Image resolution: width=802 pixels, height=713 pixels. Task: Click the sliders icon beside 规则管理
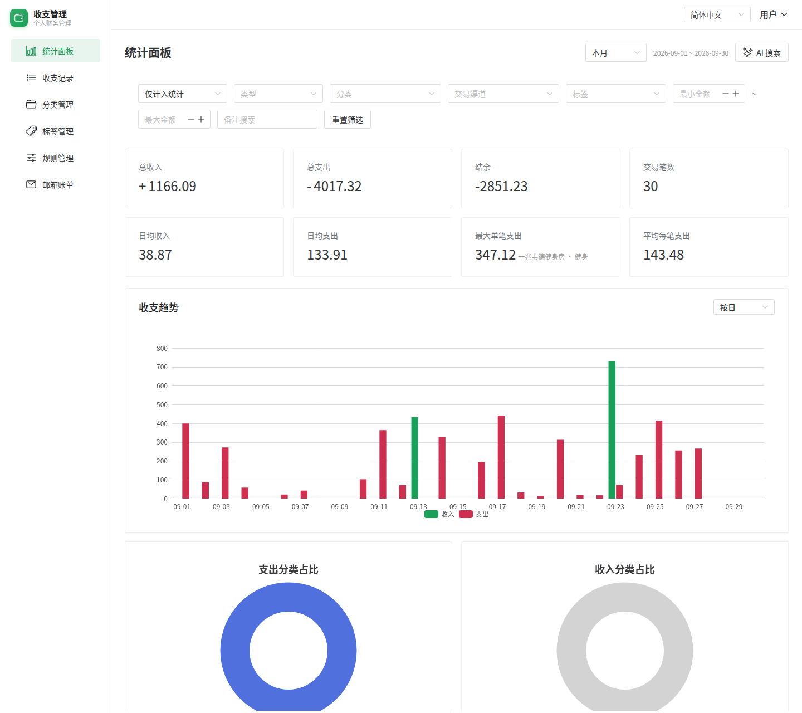coord(31,158)
